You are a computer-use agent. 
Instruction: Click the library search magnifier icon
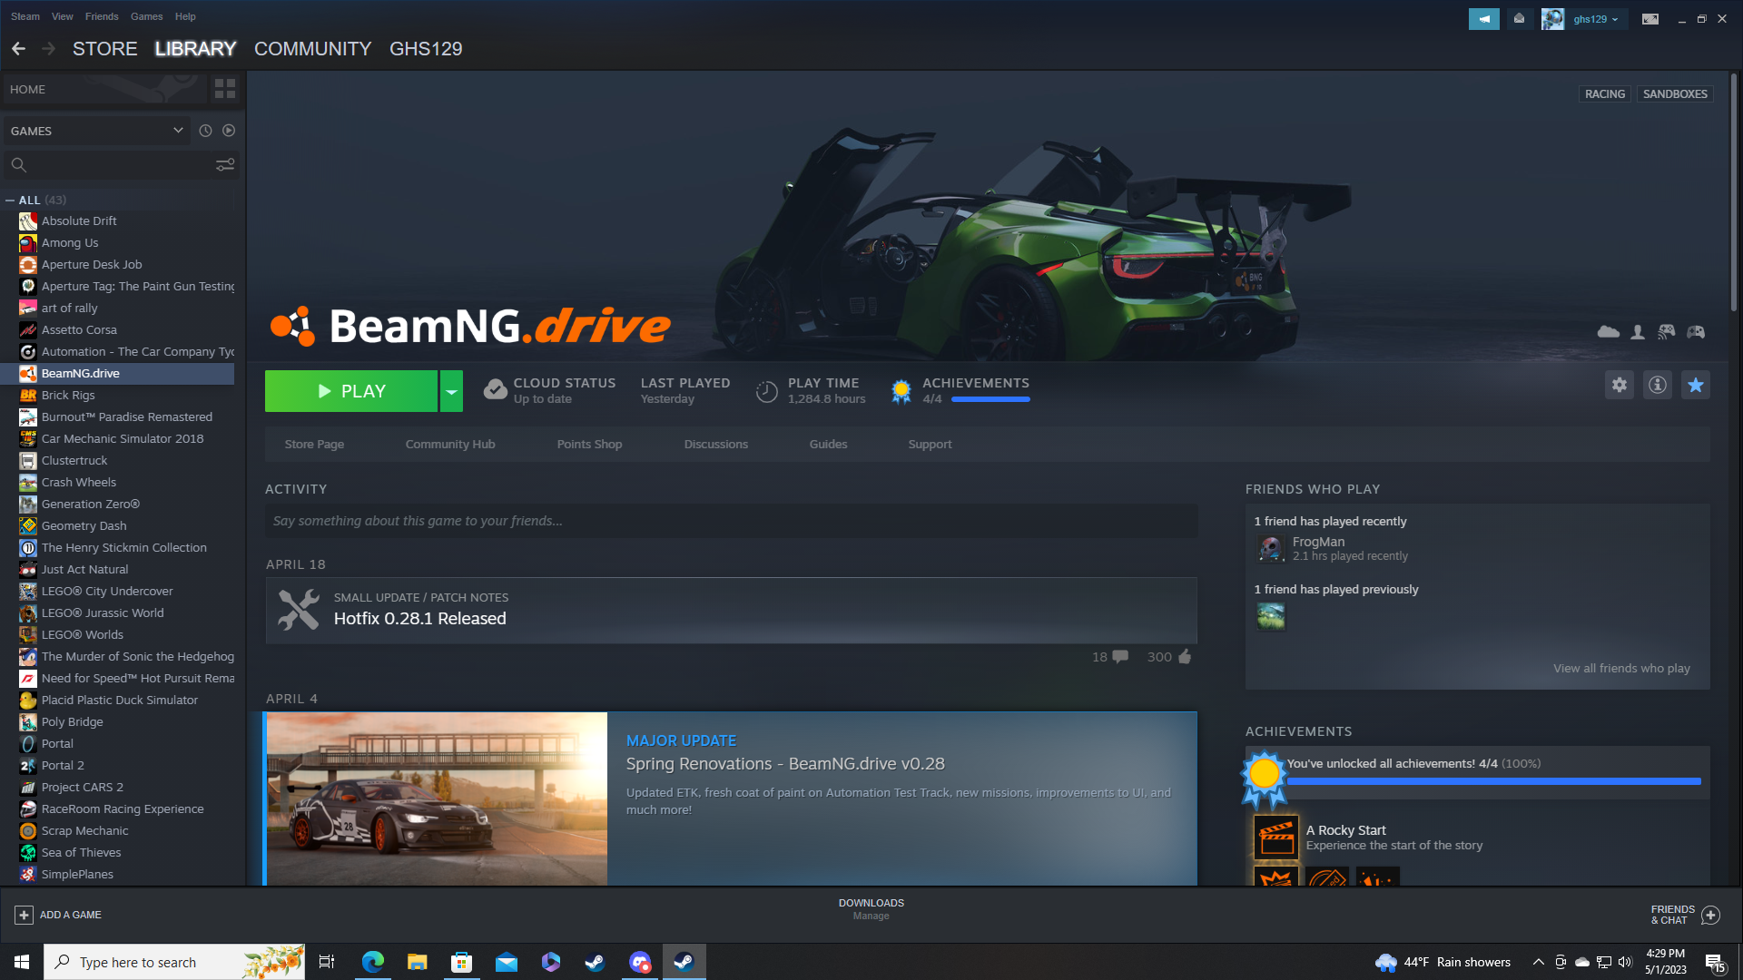point(18,164)
